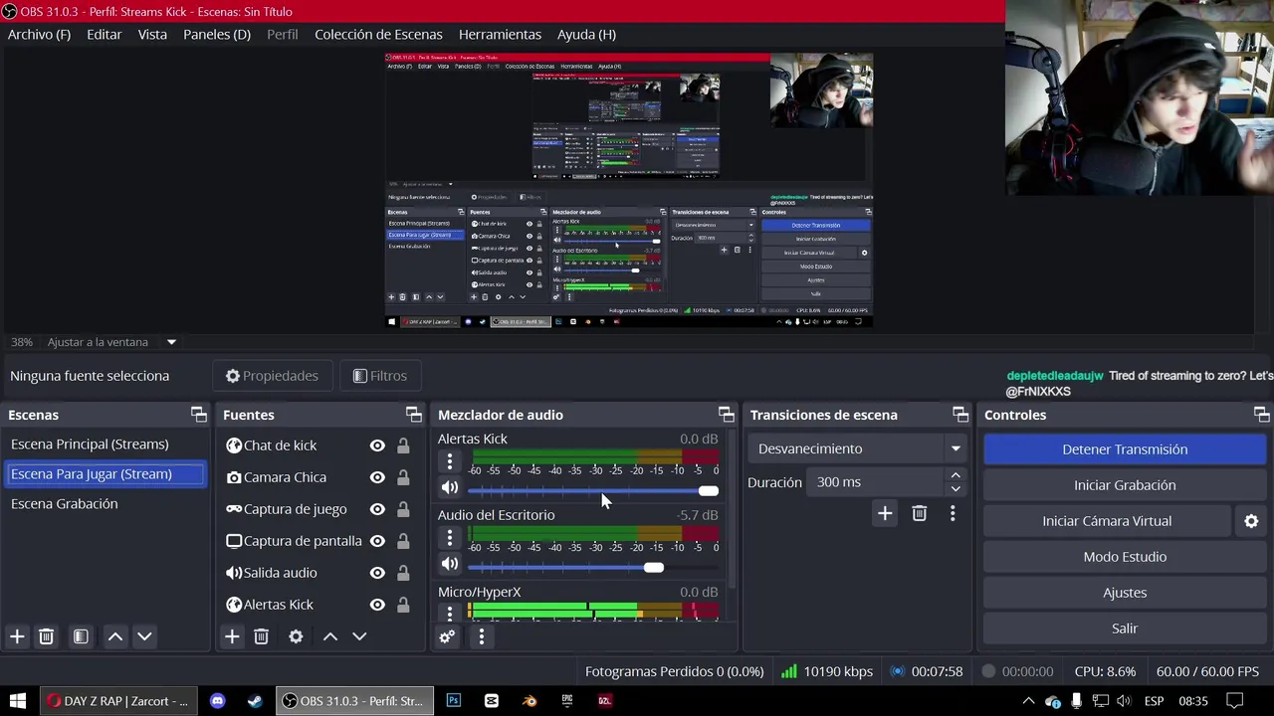Remove transition with trash icon

click(x=919, y=513)
